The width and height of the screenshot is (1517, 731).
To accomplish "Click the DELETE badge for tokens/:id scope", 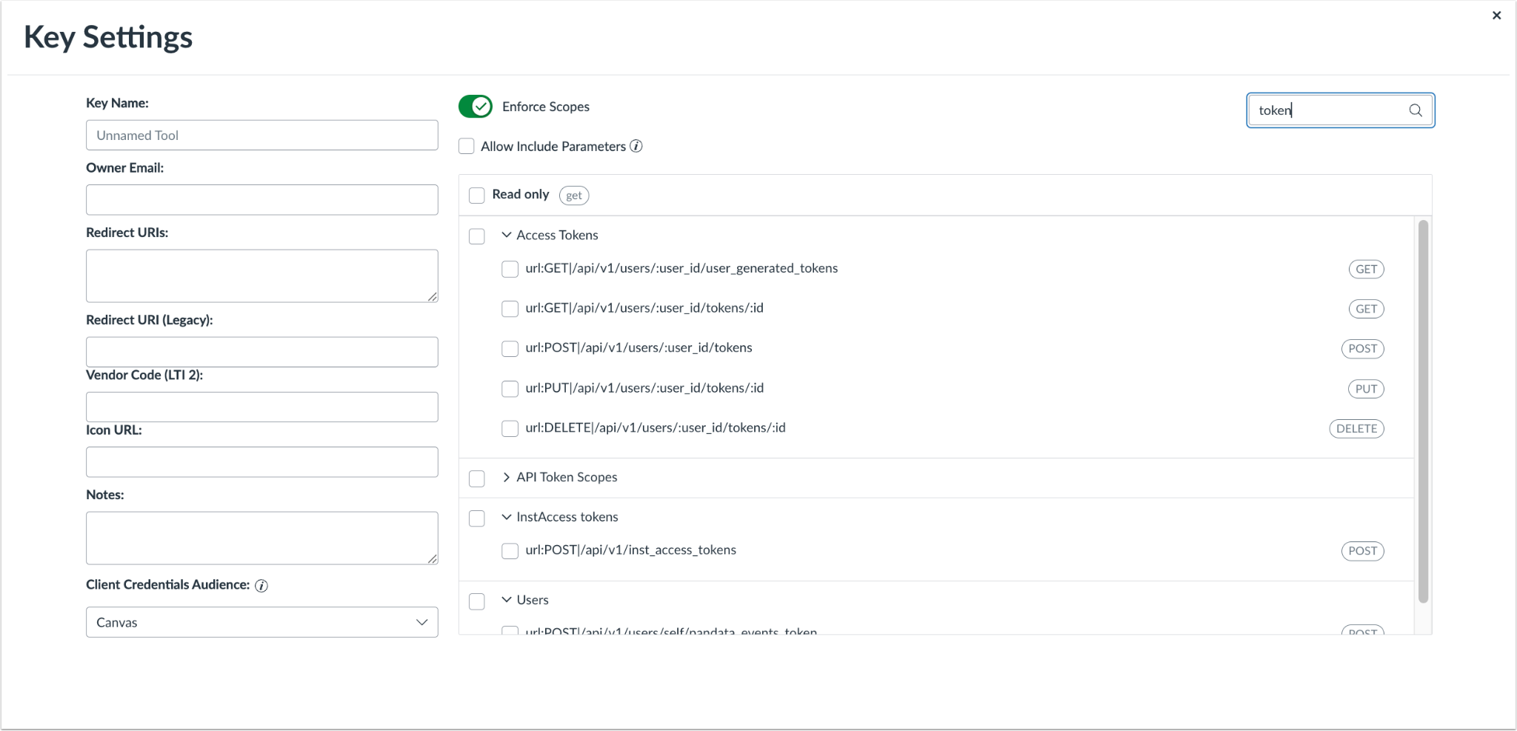I will [1356, 428].
